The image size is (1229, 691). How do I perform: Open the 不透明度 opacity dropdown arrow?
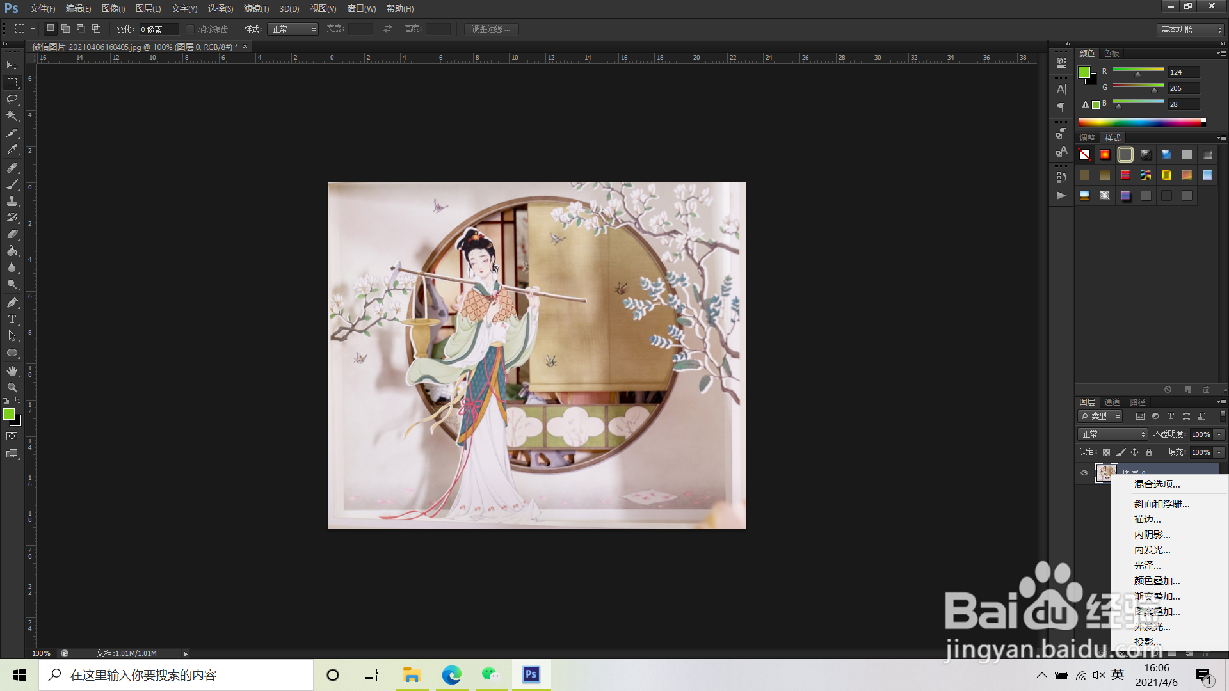click(x=1219, y=434)
